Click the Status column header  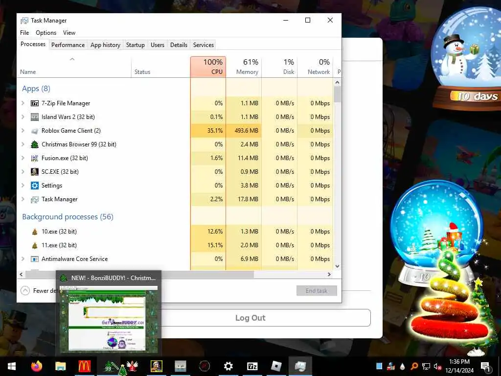[x=160, y=67]
